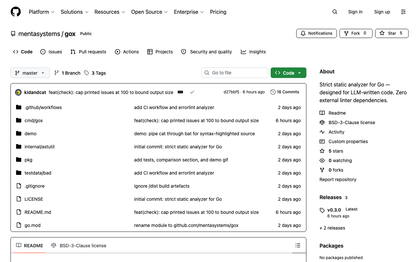Viewport: 419px width, 262px height.
Task: Open the 16 Commits history
Action: pos(285,92)
